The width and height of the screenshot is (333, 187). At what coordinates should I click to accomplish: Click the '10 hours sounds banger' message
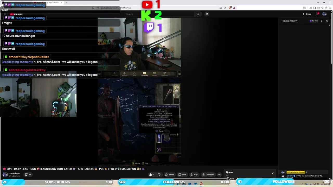[19, 36]
